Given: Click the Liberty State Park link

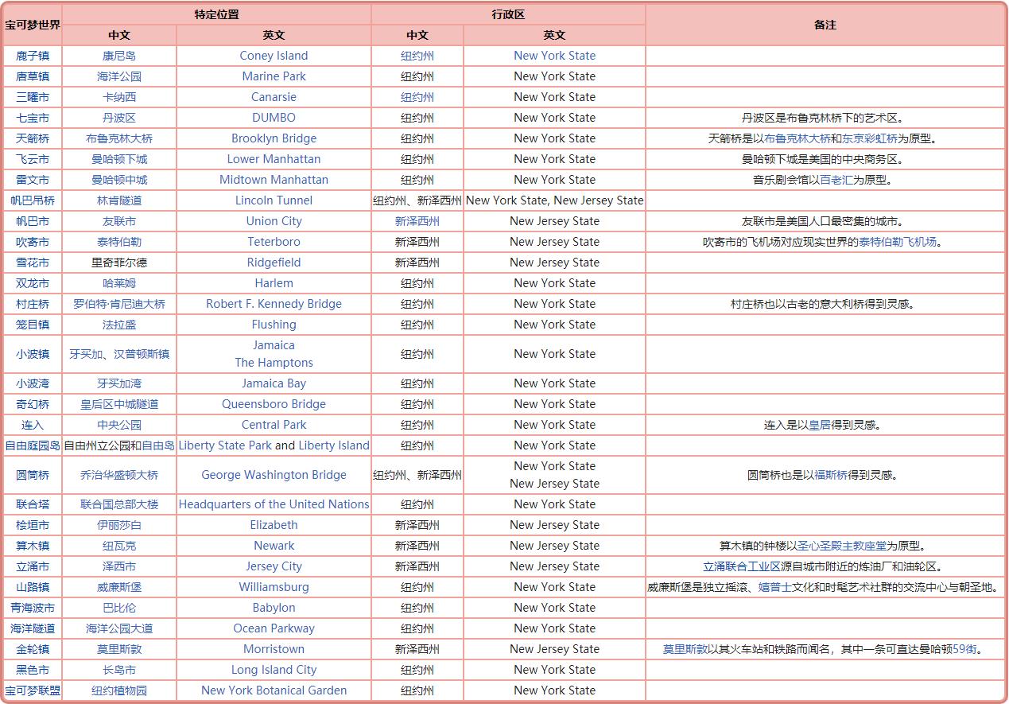Looking at the screenshot, I should [x=225, y=445].
